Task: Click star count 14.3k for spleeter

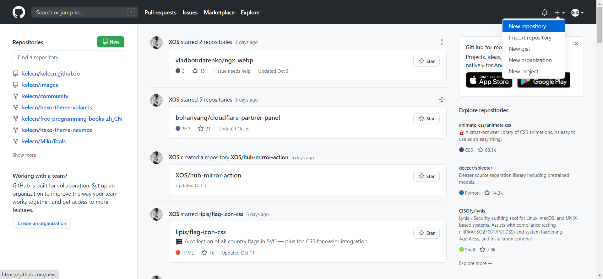Action: coord(493,193)
